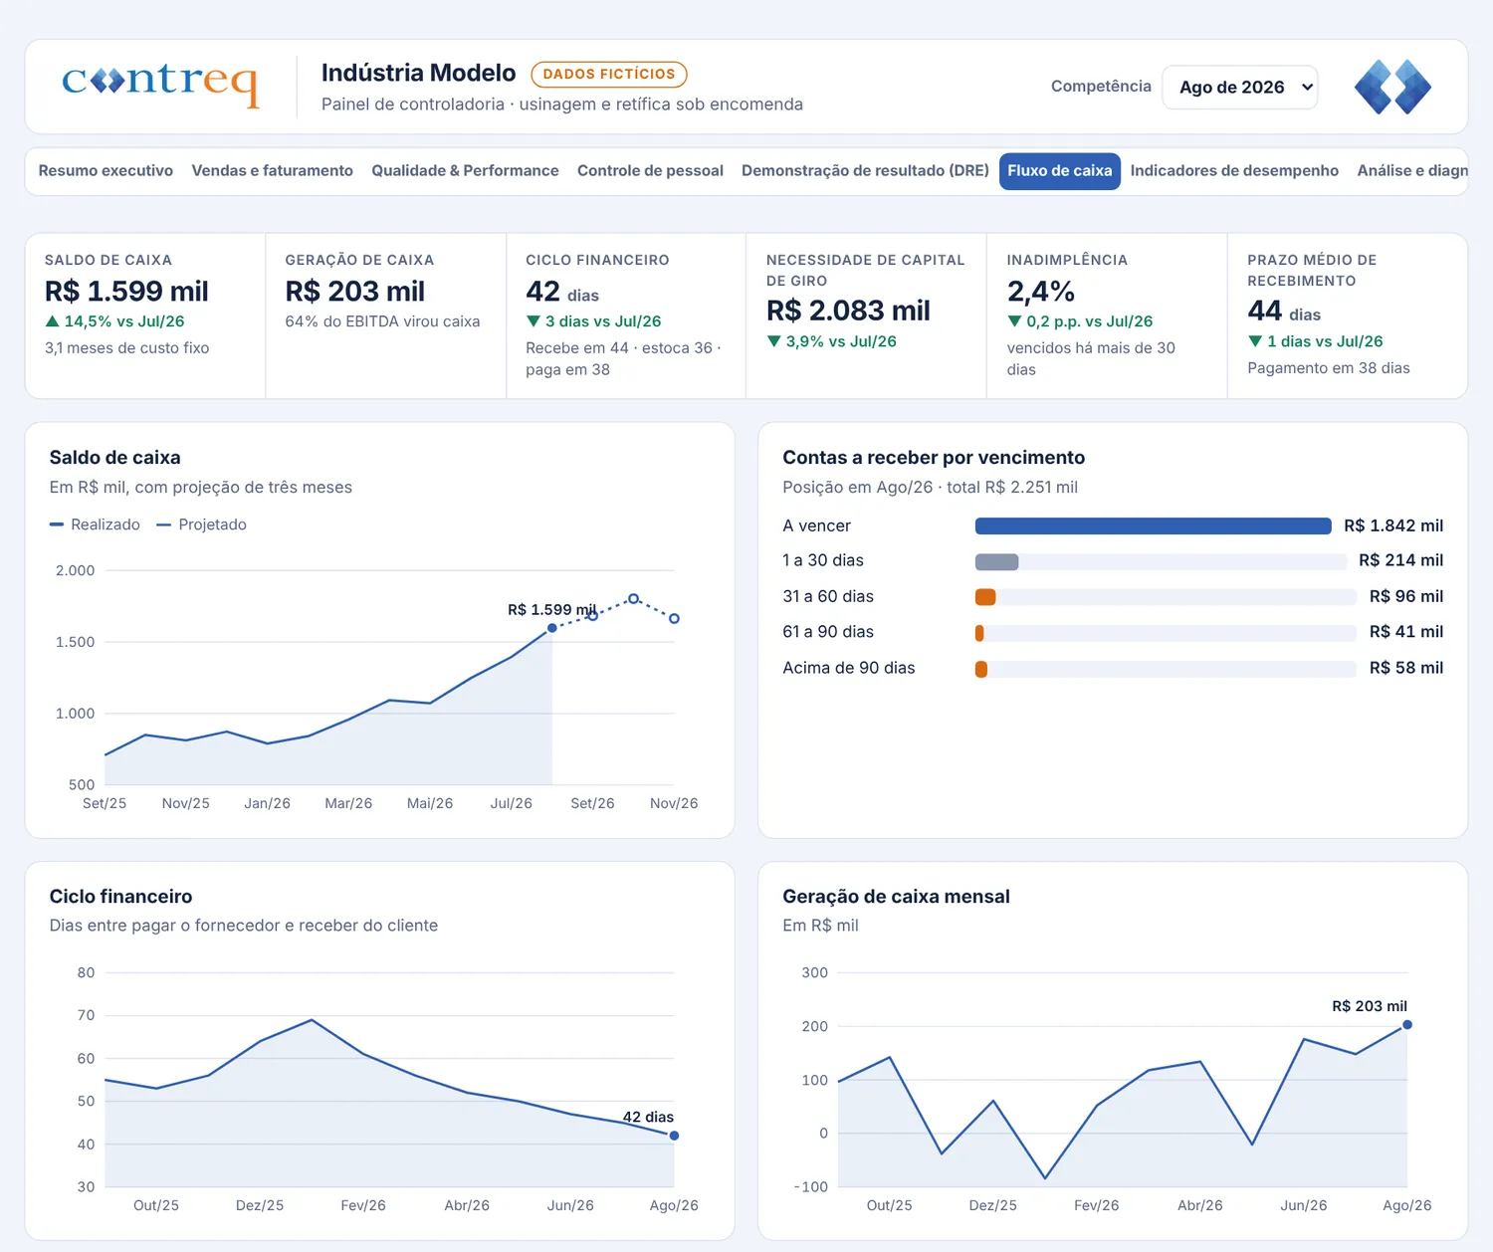Click the 61 a 90 dias bar
This screenshot has width=1493, height=1252.
(x=979, y=633)
